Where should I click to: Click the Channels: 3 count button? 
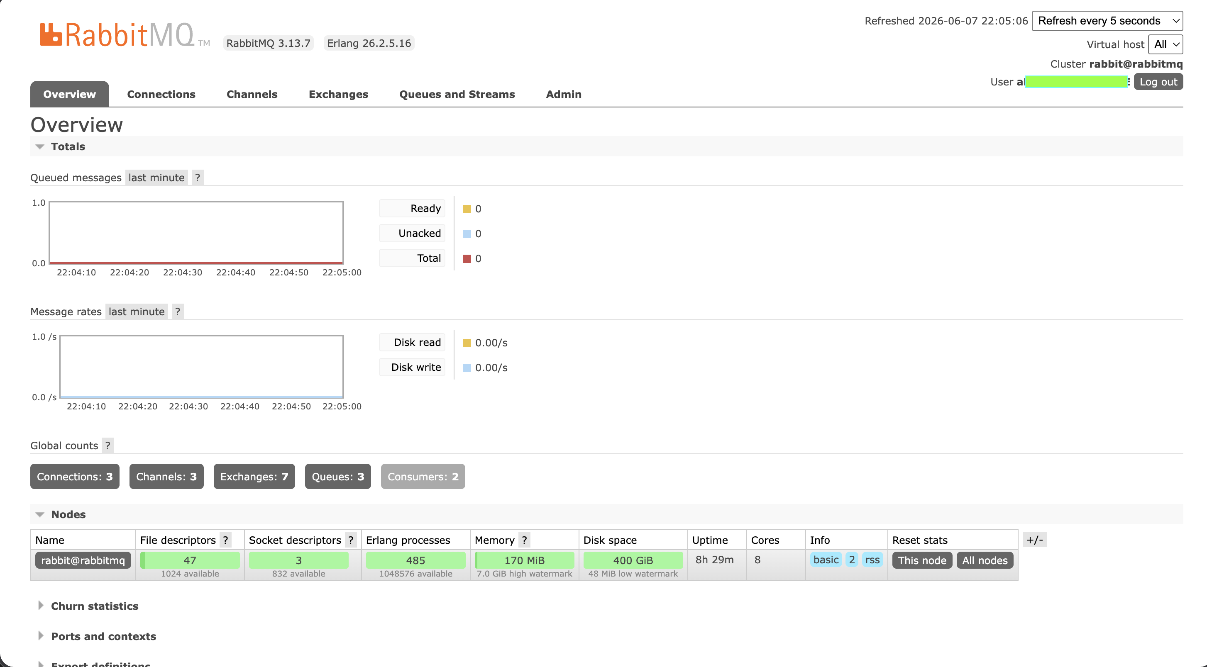pyautogui.click(x=166, y=476)
